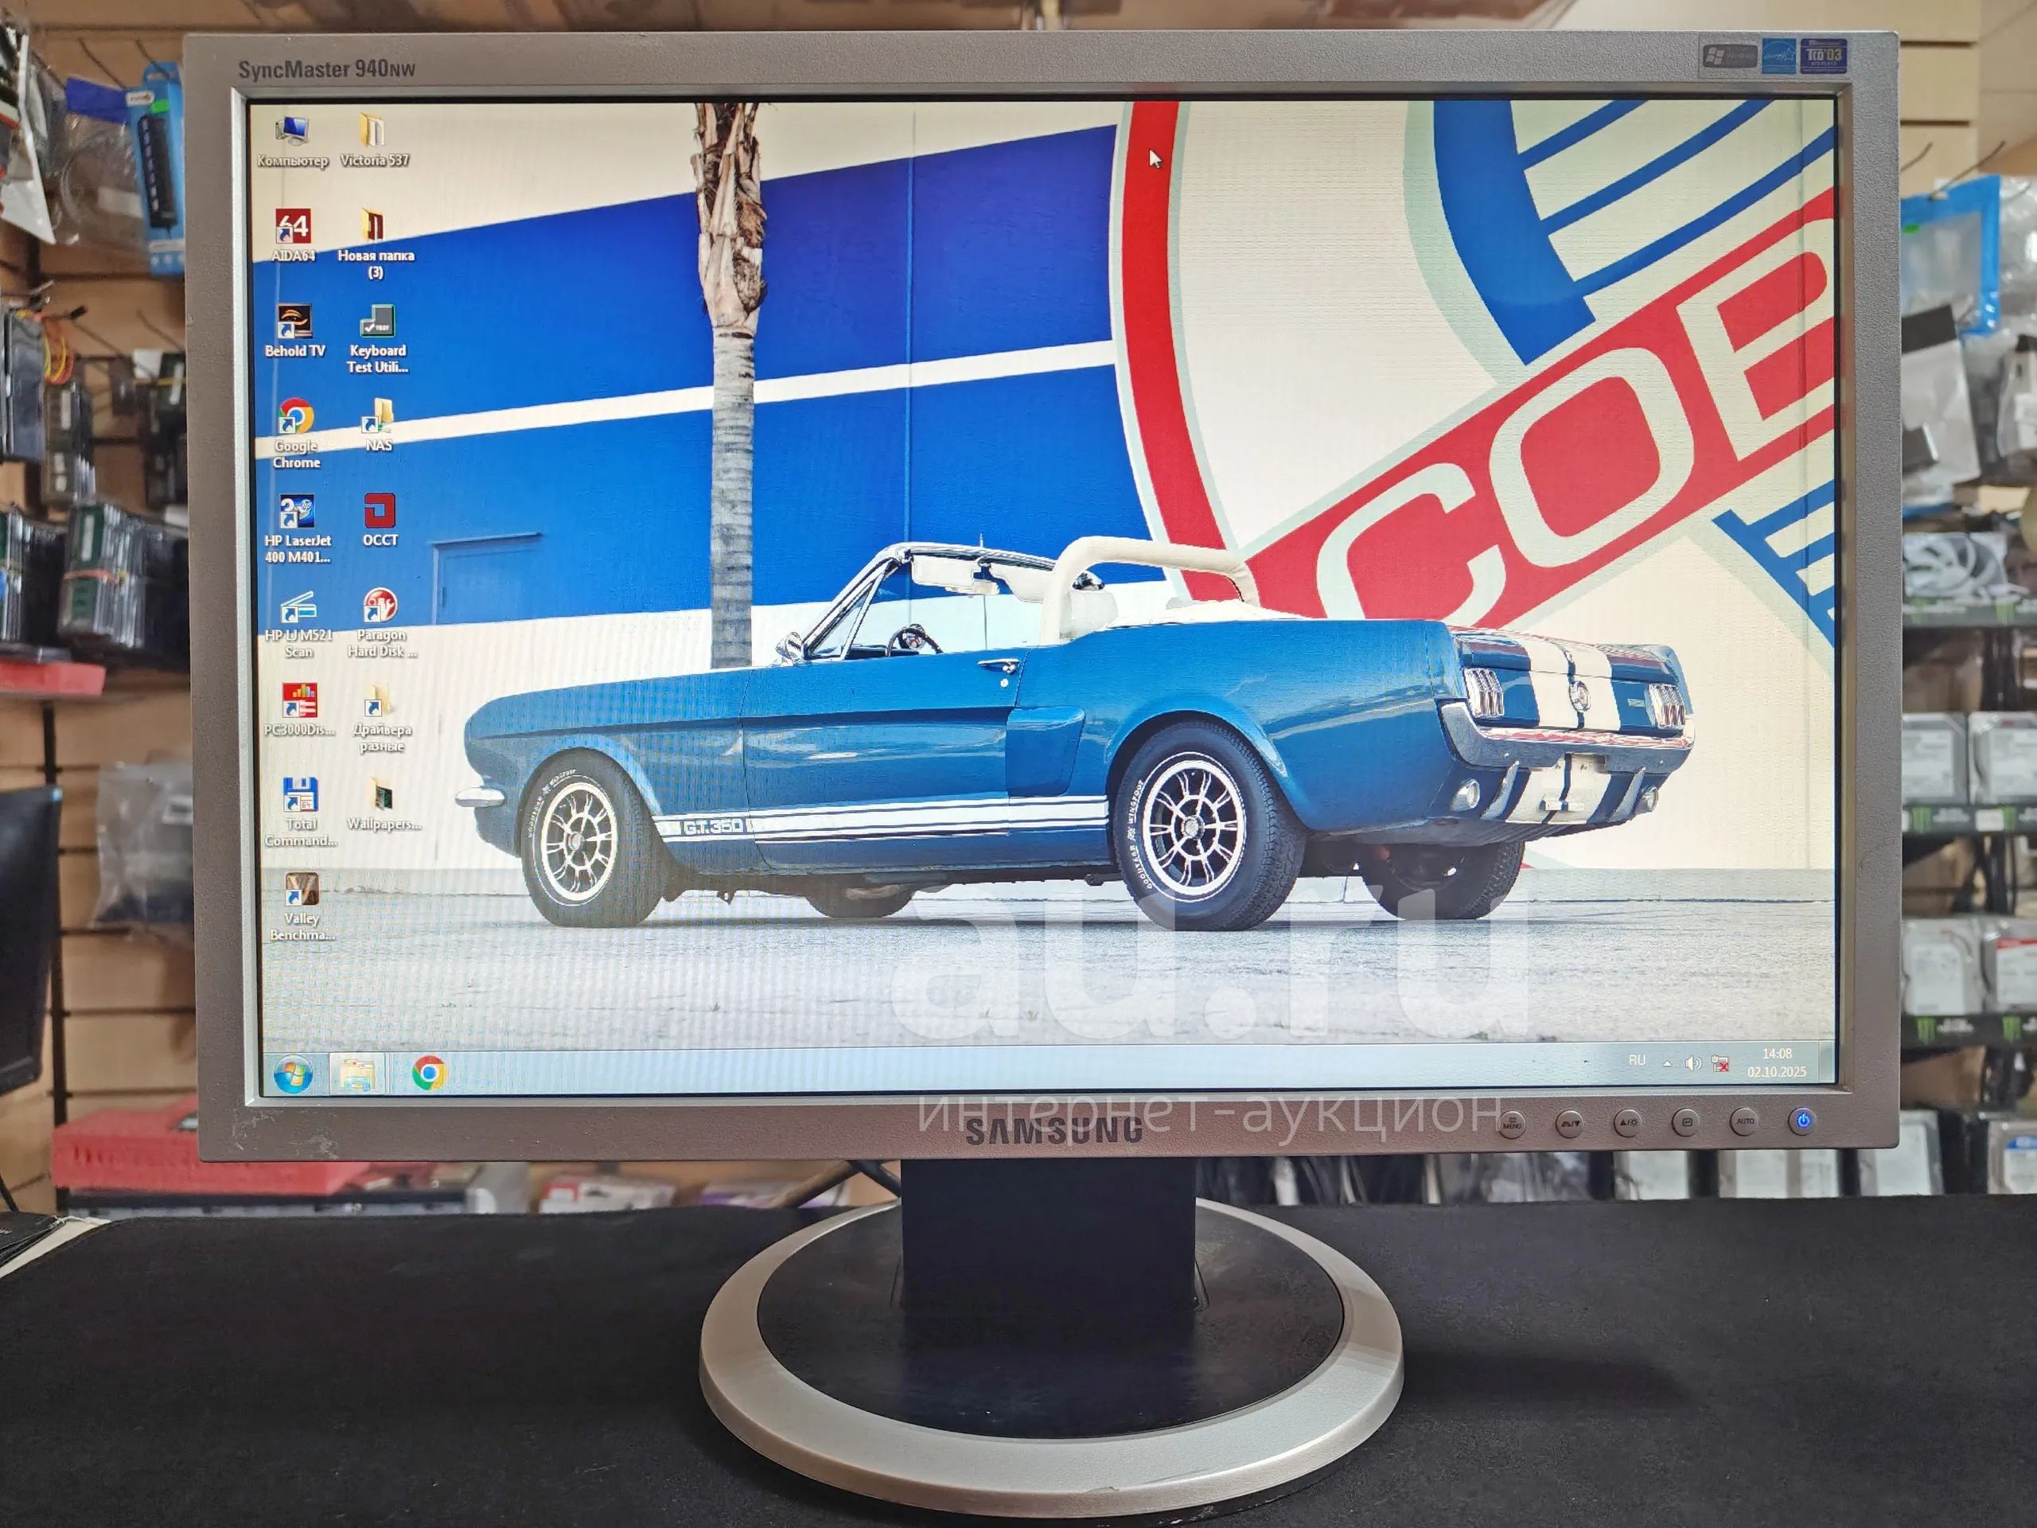Open pinned Windows Explorer on the taskbar
2037x1528 pixels.
pyautogui.click(x=357, y=1074)
